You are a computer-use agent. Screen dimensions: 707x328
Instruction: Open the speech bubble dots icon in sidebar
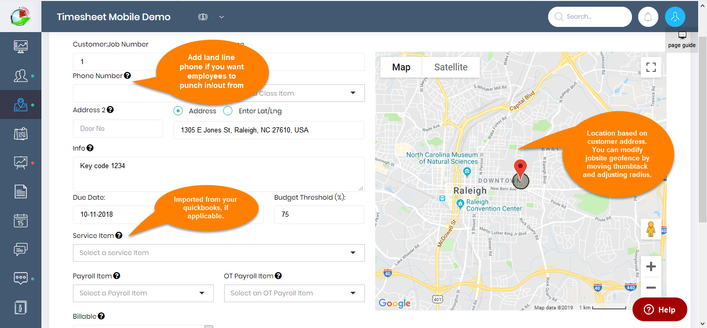(x=21, y=278)
